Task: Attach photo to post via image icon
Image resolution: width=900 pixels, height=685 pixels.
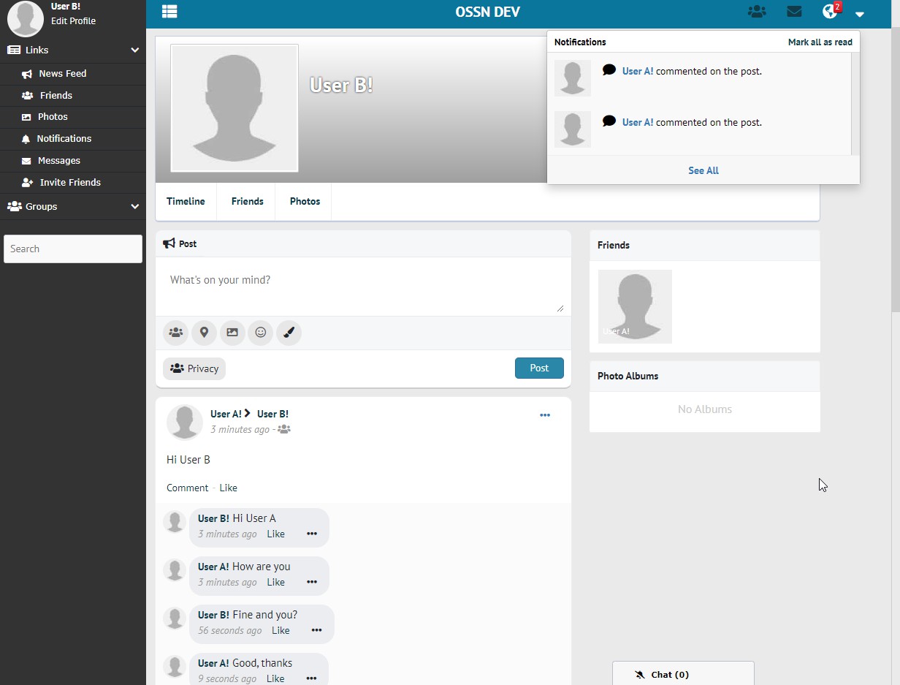Action: 232,333
